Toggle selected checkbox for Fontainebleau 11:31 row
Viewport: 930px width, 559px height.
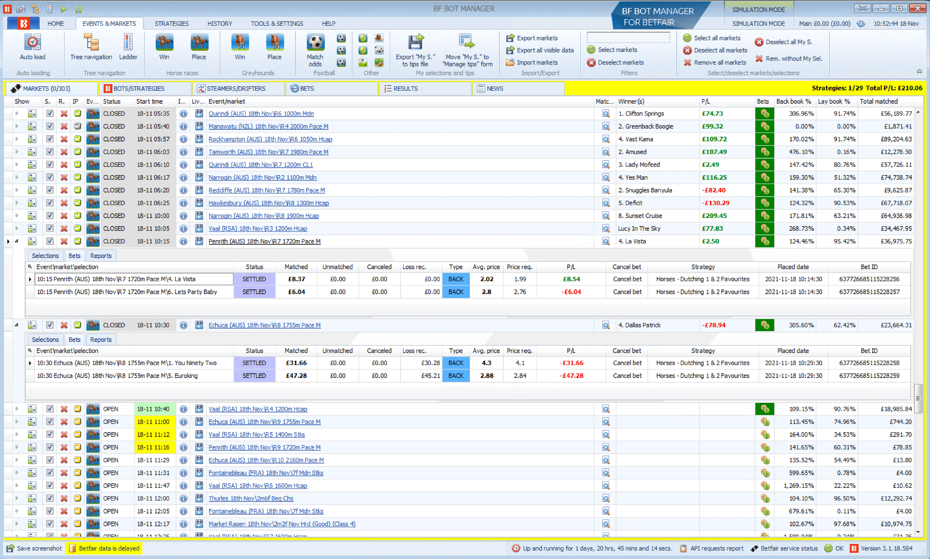50,473
